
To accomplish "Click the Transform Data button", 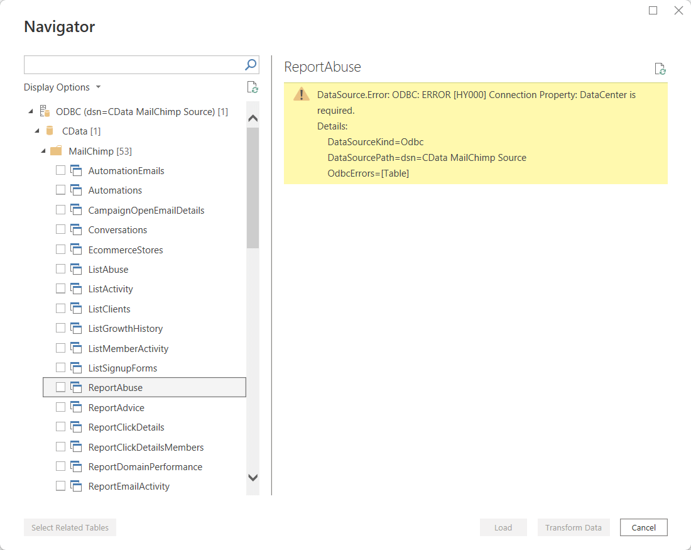I will tap(574, 527).
